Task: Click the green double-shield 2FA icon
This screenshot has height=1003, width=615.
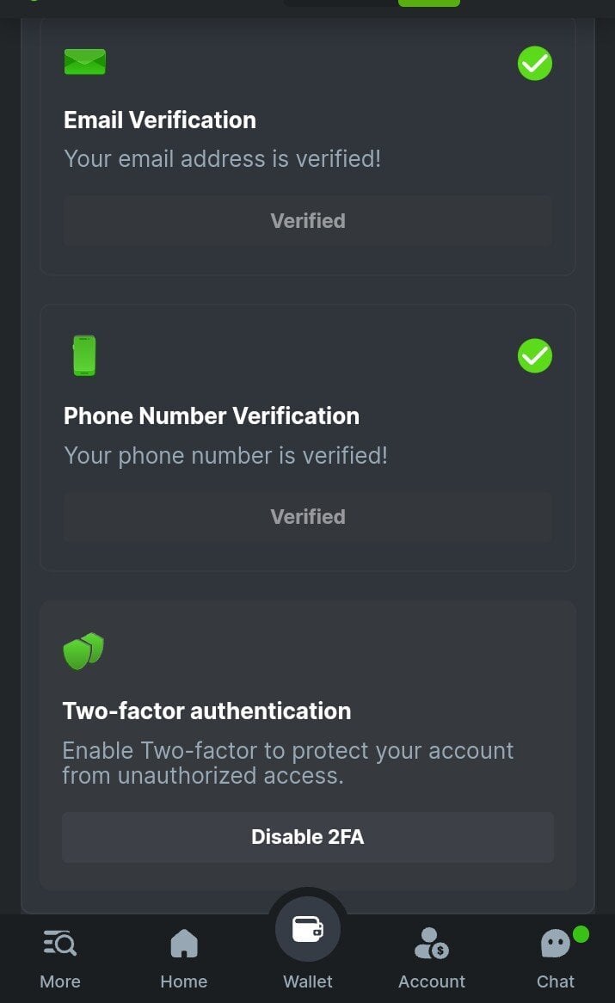Action: [x=83, y=651]
